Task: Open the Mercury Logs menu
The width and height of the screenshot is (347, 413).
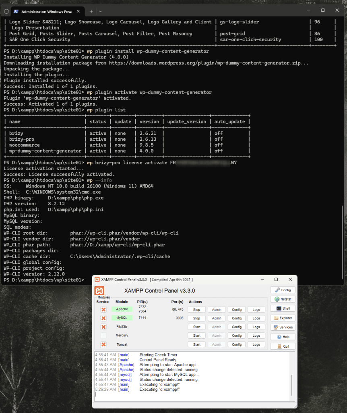Action: 256,336
